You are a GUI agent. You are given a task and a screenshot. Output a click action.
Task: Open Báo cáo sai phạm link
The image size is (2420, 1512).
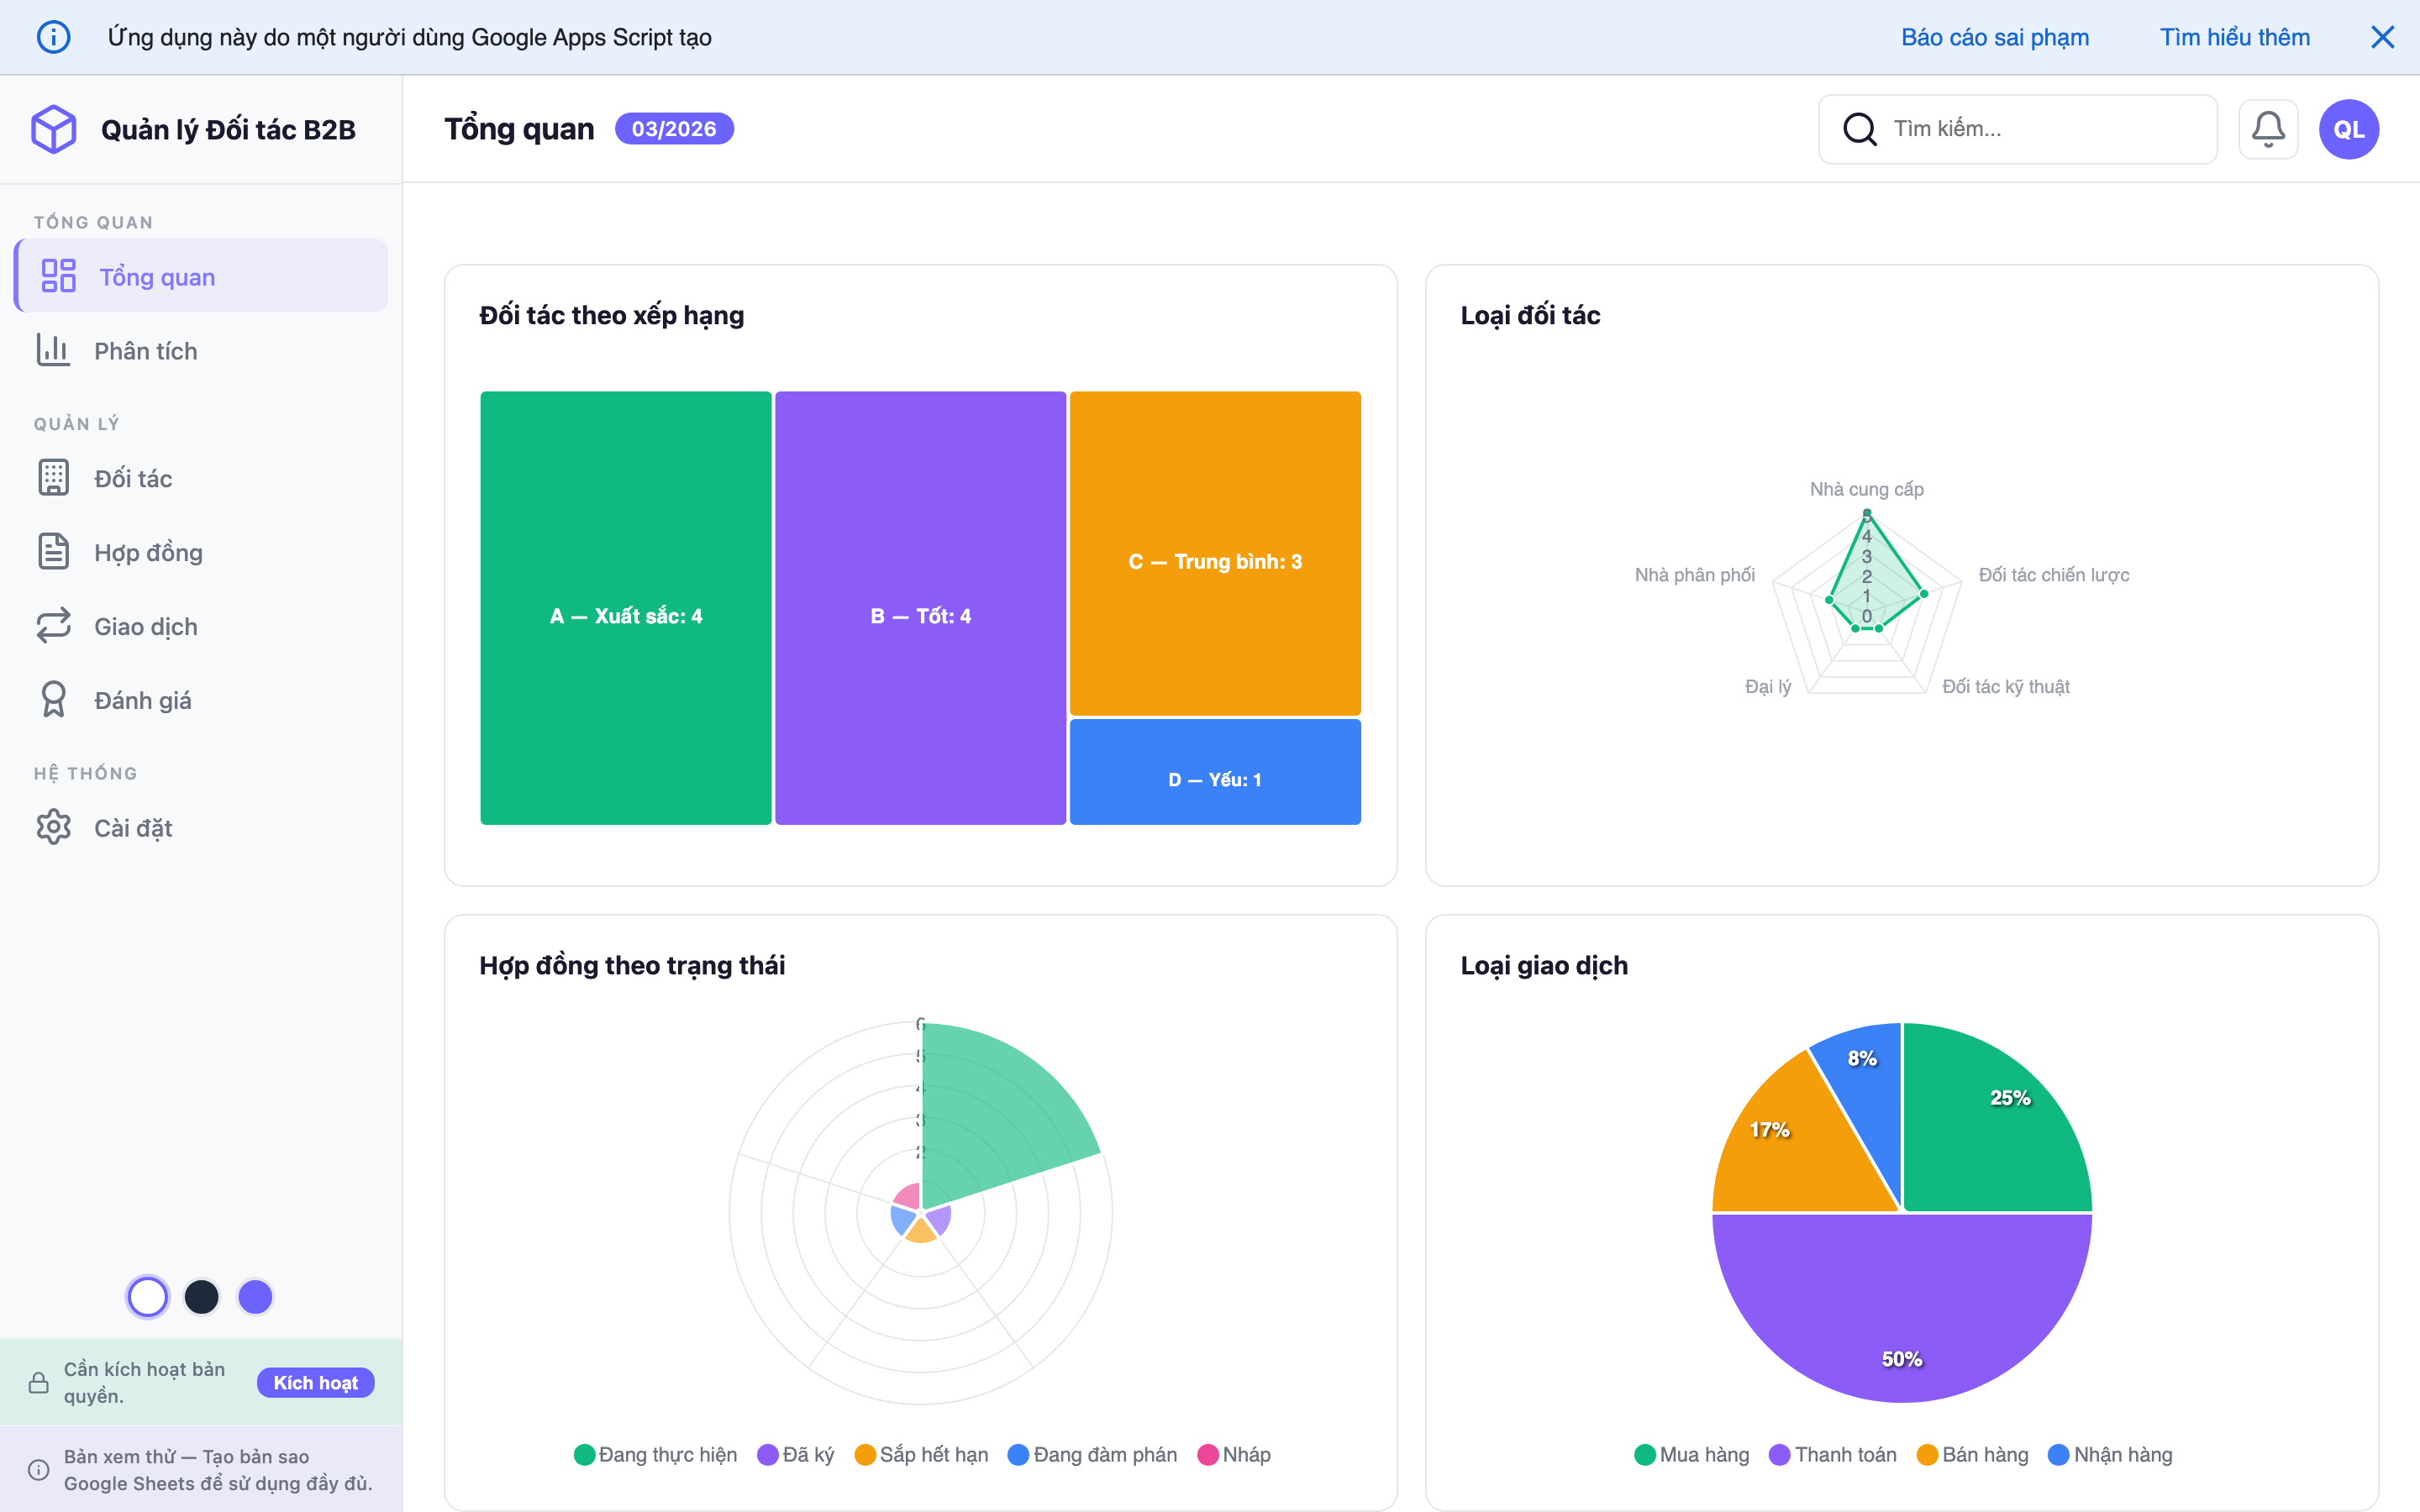coord(1994,37)
